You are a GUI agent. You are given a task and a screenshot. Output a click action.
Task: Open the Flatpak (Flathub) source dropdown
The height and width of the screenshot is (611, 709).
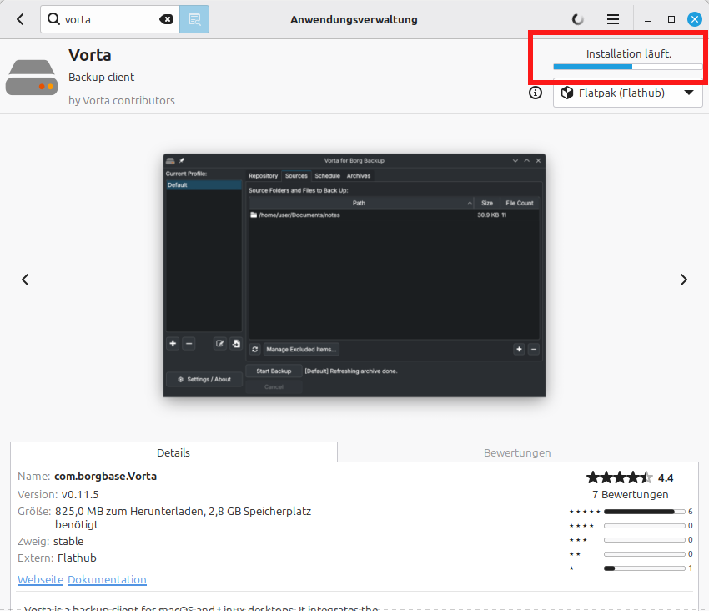[627, 93]
